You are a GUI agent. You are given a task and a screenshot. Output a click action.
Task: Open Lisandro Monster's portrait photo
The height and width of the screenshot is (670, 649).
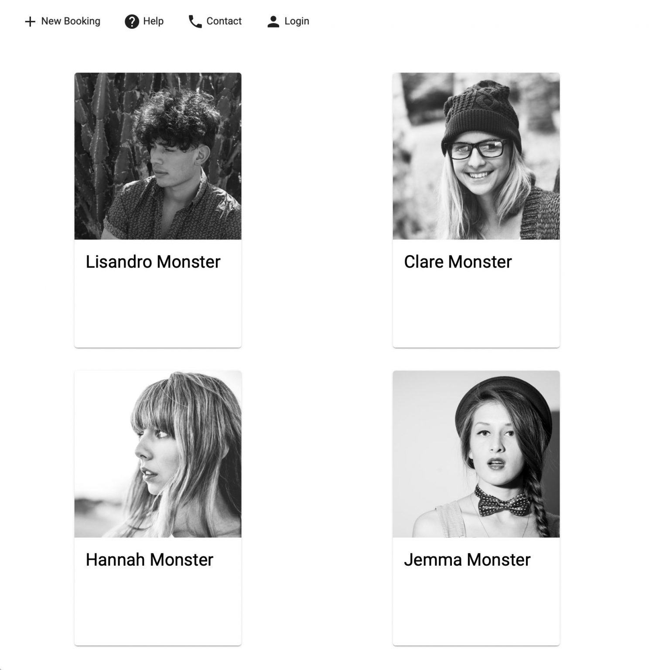(x=158, y=156)
